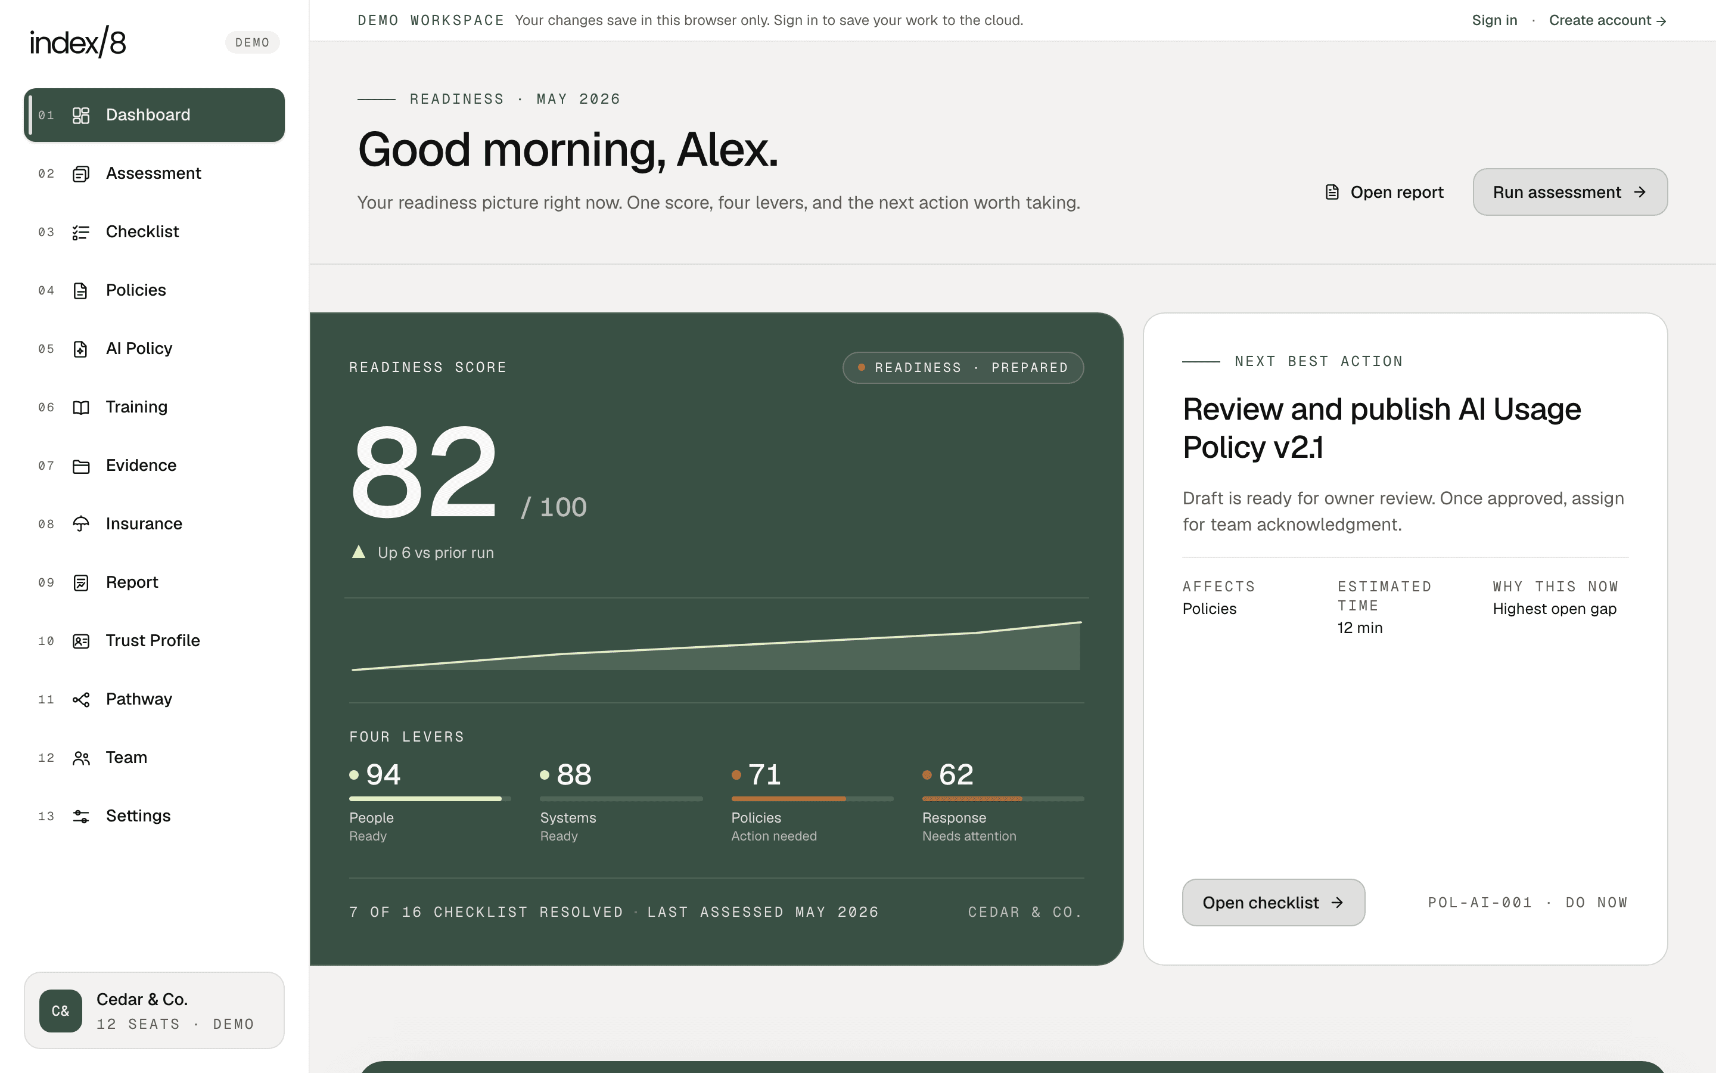Click the index/8 logo
This screenshot has height=1073, width=1716.
tap(78, 42)
